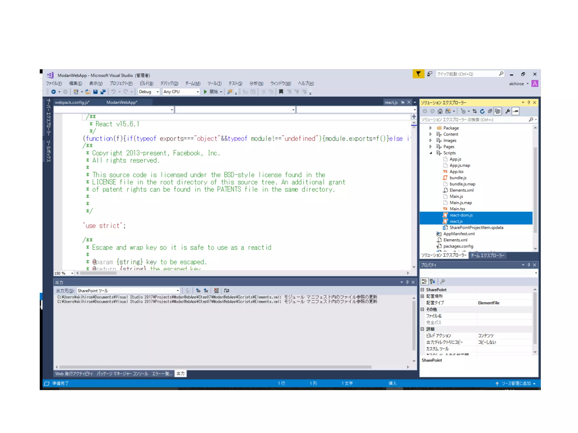Viewport: 578px width, 433px height.
Task: Click the Refresh icon in Solution Explorer
Action: [x=482, y=111]
